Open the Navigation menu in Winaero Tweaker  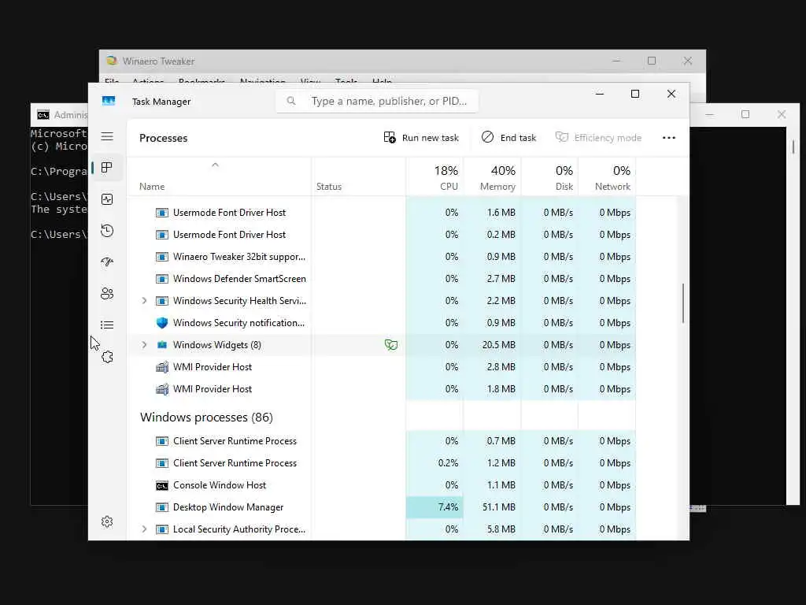tap(263, 81)
